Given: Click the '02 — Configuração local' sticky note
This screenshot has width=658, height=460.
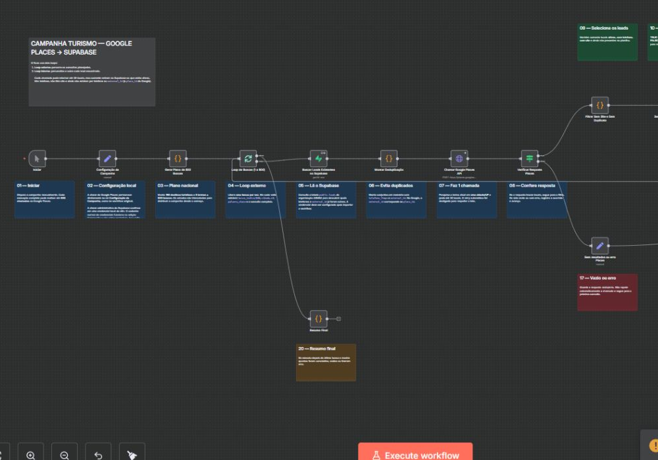Looking at the screenshot, I should [x=115, y=200].
